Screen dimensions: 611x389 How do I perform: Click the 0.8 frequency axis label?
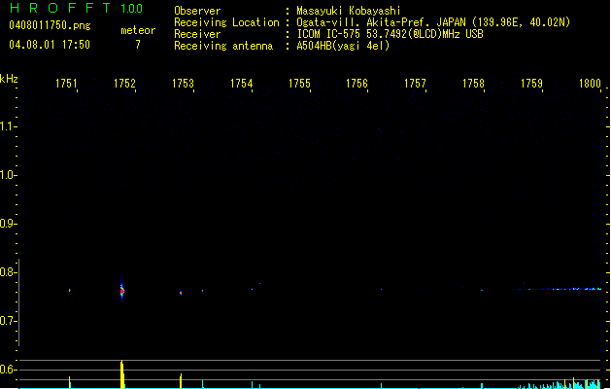8,272
